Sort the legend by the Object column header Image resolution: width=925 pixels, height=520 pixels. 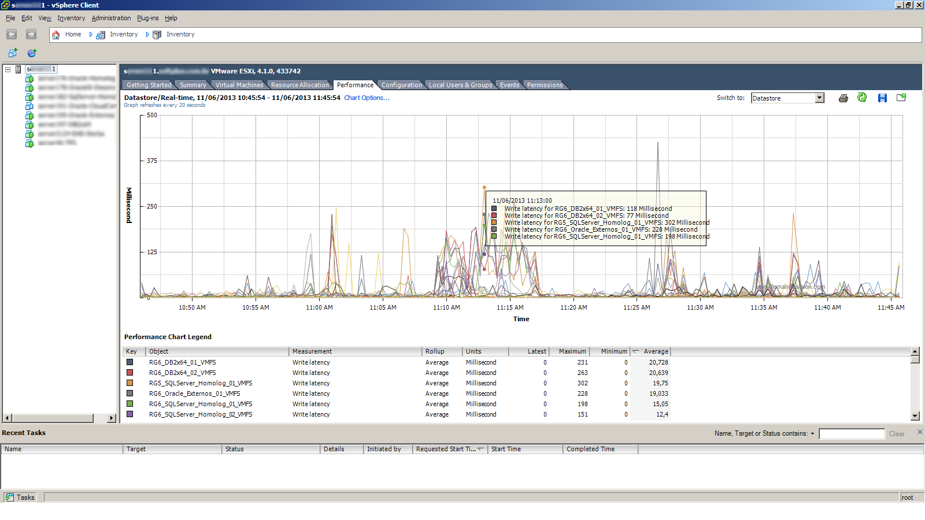pyautogui.click(x=217, y=351)
